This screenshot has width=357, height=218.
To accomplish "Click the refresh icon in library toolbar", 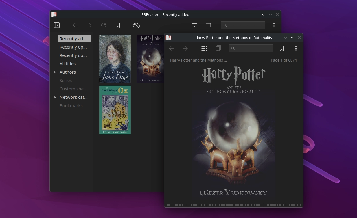I will pyautogui.click(x=104, y=25).
